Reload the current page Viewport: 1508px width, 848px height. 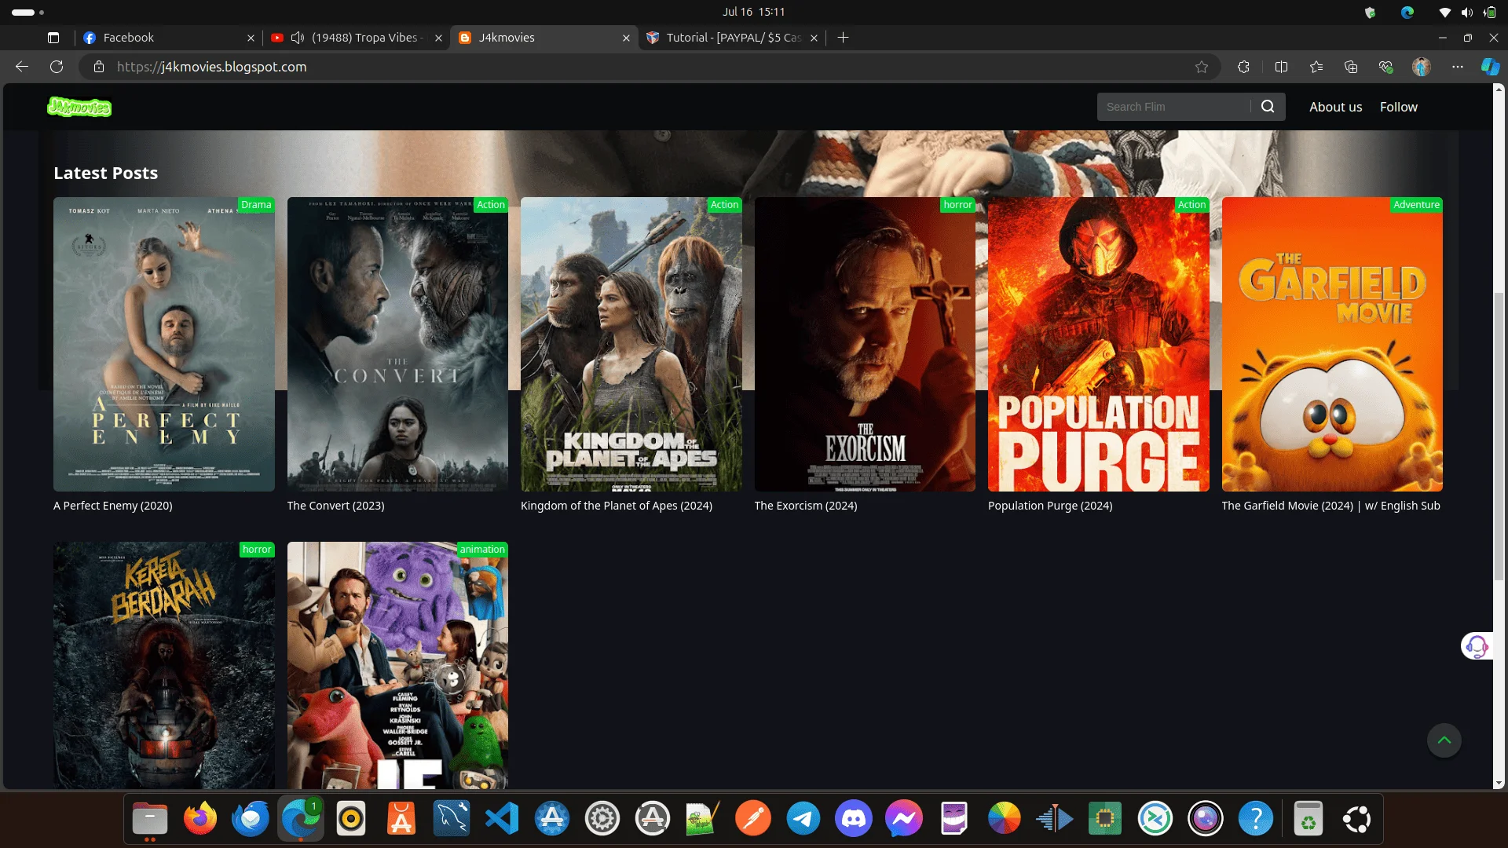[x=57, y=67]
